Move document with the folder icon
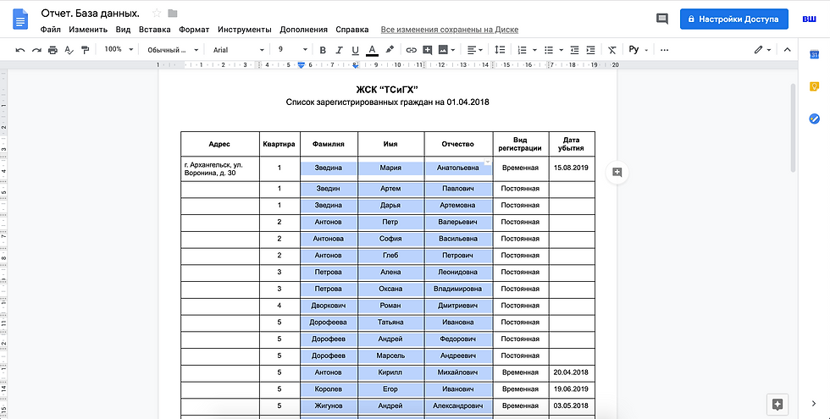The width and height of the screenshot is (830, 419). (x=173, y=14)
